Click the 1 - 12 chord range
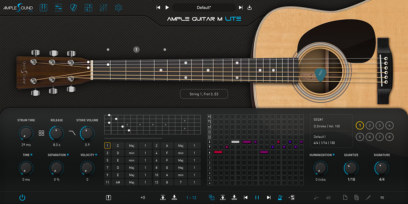408x204 pixels. (x=191, y=198)
